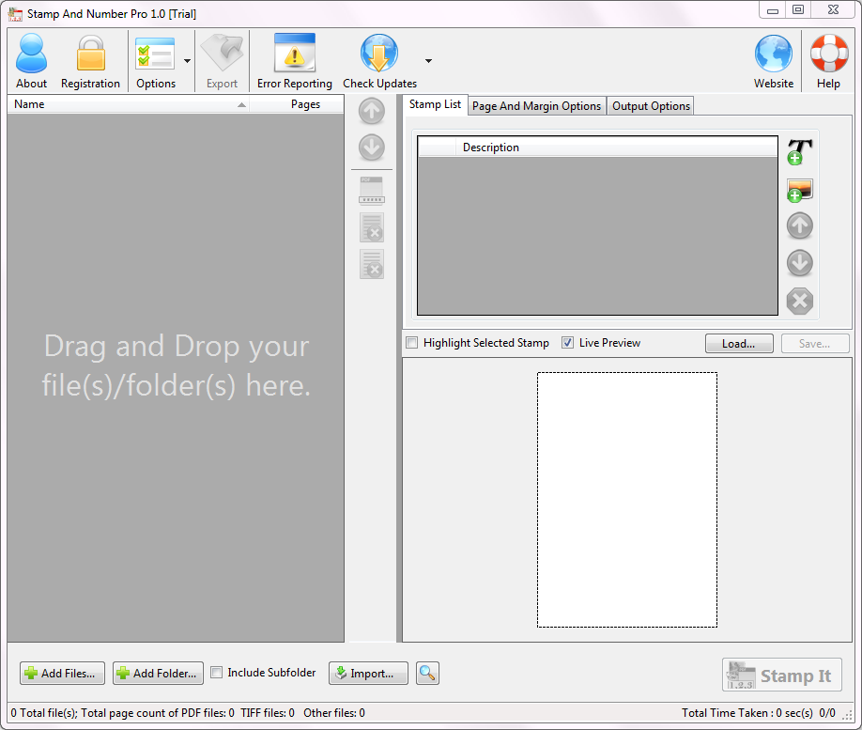The image size is (862, 730).
Task: Uncheck the Live Preview checkbox
Action: pos(567,343)
